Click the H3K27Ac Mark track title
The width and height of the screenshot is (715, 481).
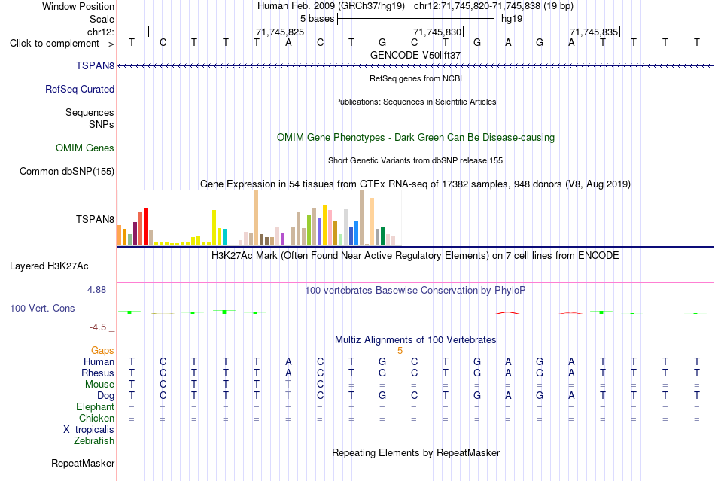(x=415, y=255)
